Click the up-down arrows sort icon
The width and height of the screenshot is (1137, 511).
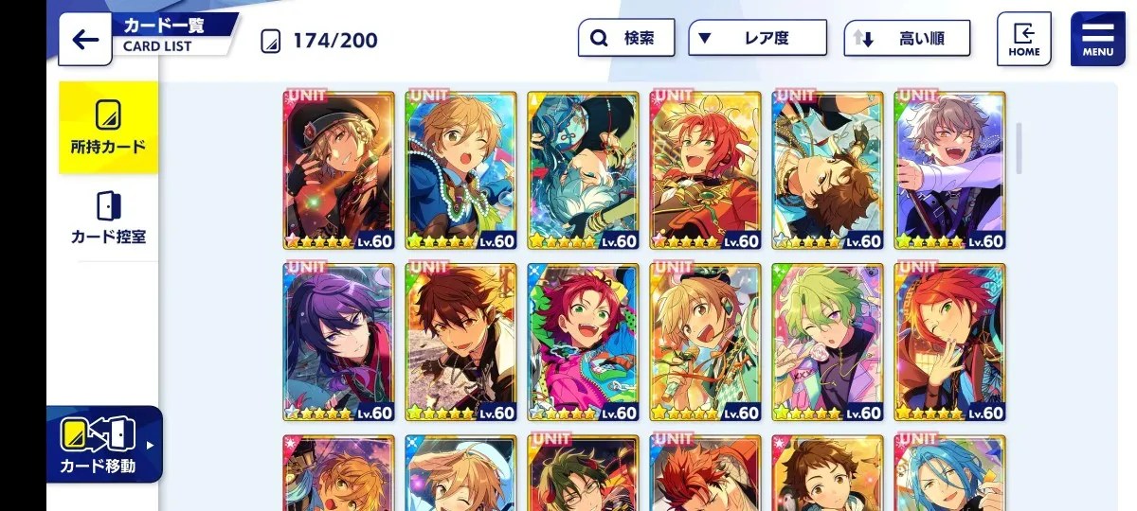pyautogui.click(x=863, y=39)
